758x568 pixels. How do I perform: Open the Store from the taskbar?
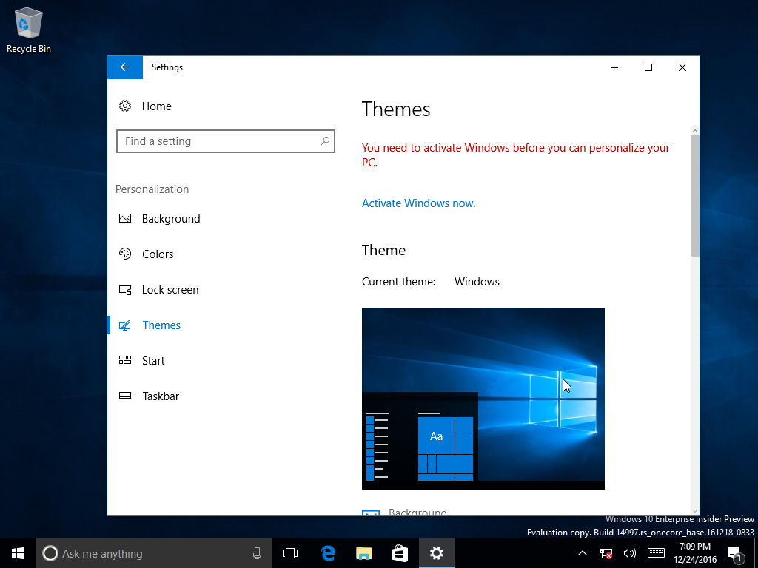click(400, 553)
